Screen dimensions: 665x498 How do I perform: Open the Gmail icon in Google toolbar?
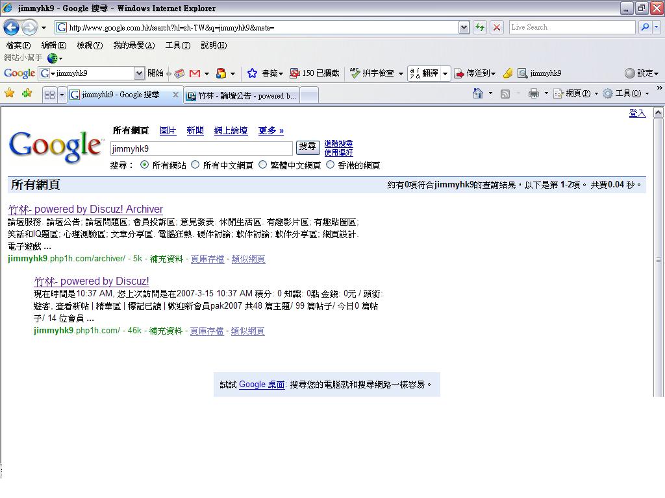coord(195,74)
